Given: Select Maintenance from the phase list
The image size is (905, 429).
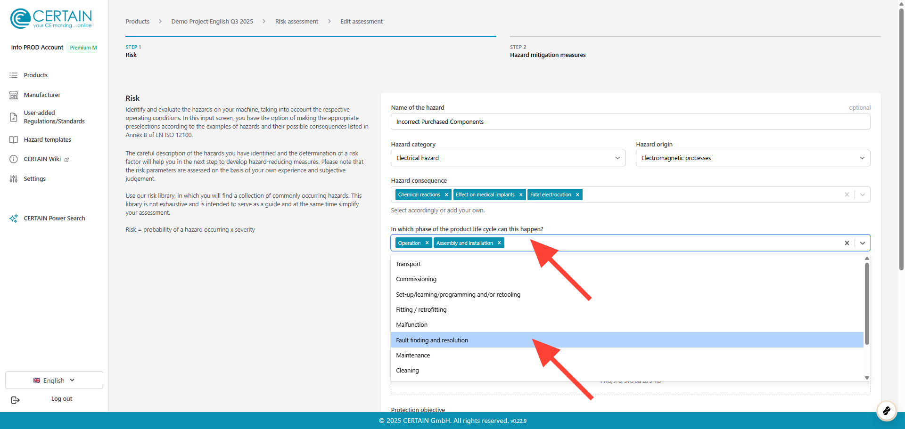Looking at the screenshot, I should pos(627,356).
